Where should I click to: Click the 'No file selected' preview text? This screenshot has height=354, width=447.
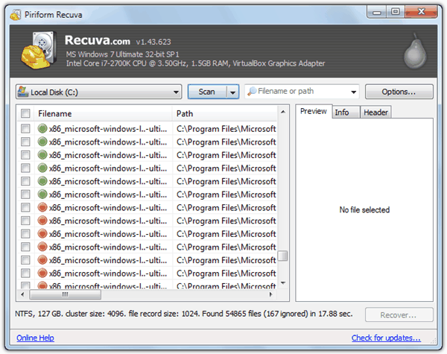[x=364, y=209]
